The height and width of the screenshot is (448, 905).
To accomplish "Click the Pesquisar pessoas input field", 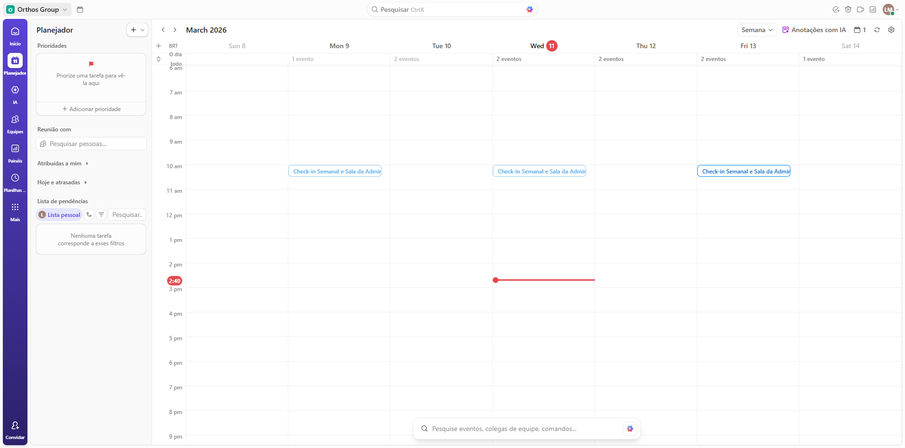I will tap(91, 144).
